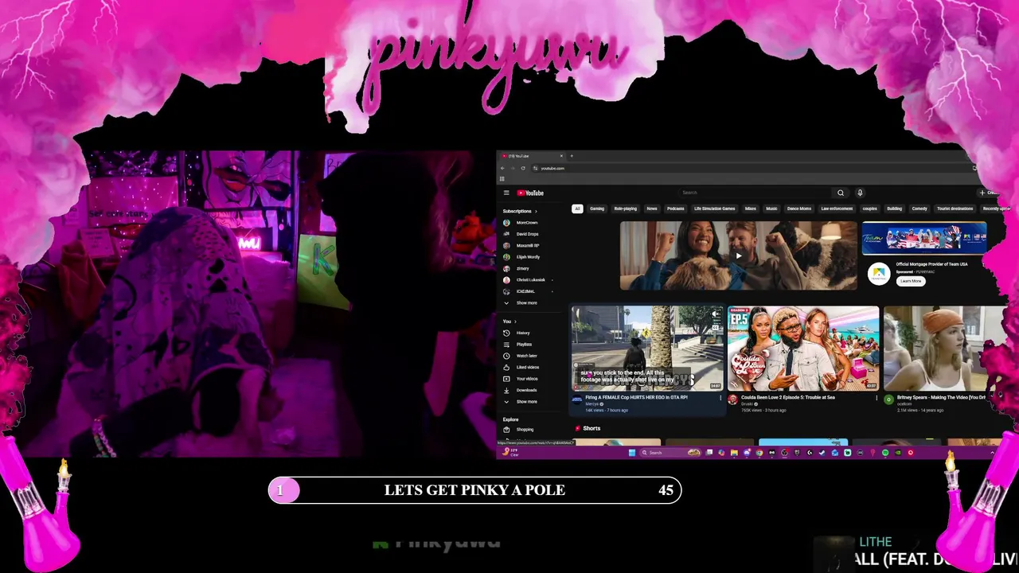Click the weather widget on taskbar
This screenshot has width=1019, height=573.
tap(510, 453)
